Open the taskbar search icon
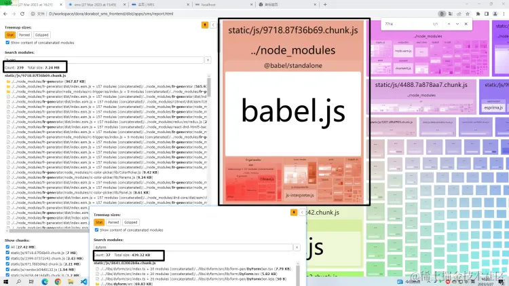This screenshot has height=286, width=509. (x=18, y=282)
